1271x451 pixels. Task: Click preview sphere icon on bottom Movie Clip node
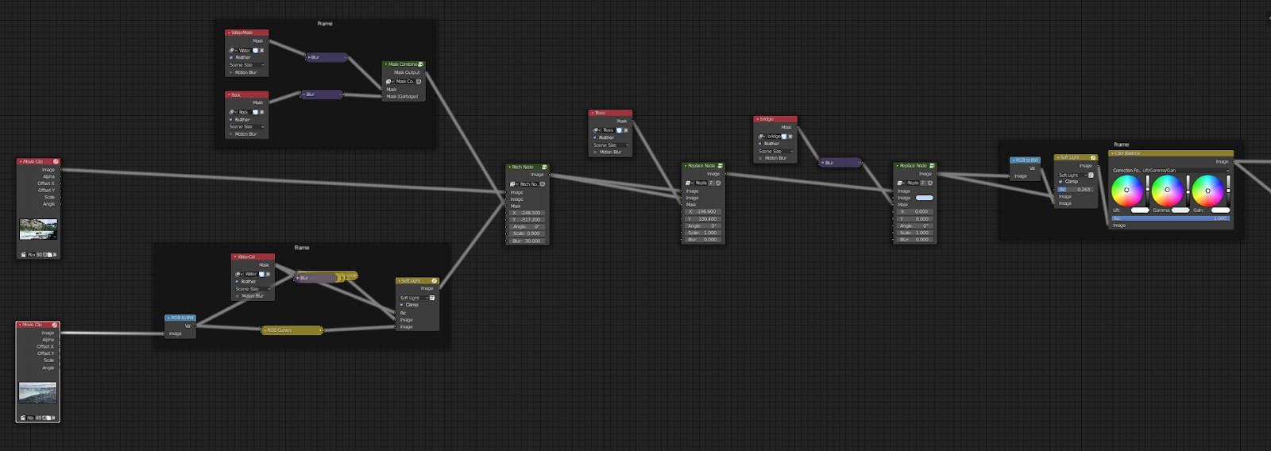point(55,325)
